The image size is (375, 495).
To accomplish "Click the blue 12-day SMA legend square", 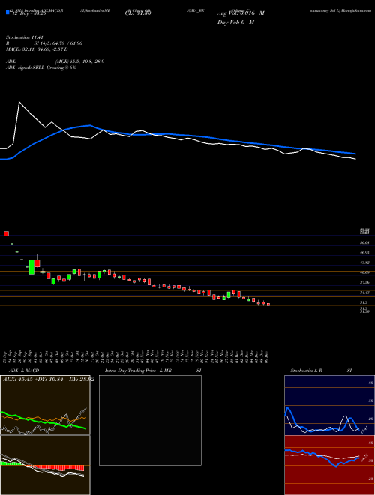I will point(7,12).
